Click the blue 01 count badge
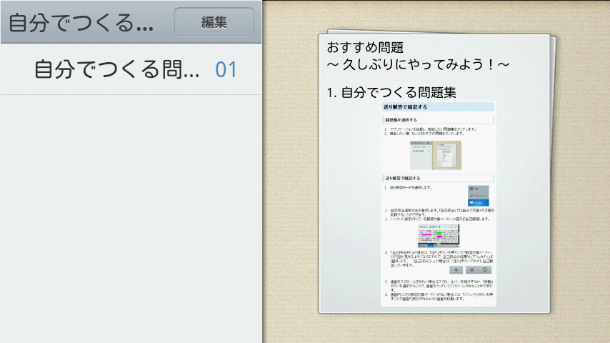 [226, 70]
